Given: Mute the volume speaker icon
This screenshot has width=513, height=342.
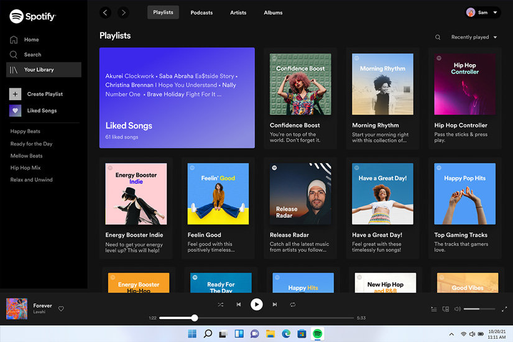Looking at the screenshot, I should pyautogui.click(x=458, y=309).
